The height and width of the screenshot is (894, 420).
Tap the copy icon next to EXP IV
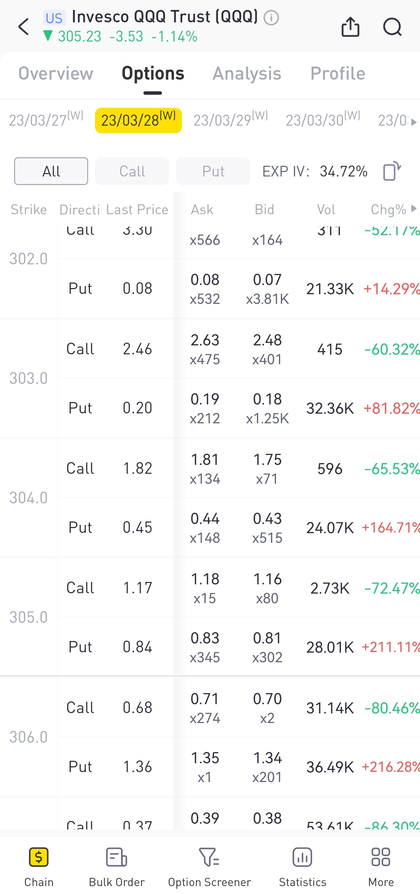pos(392,171)
